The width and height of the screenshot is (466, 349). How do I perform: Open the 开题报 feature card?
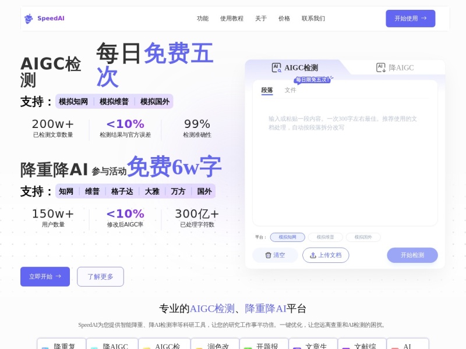264,344
